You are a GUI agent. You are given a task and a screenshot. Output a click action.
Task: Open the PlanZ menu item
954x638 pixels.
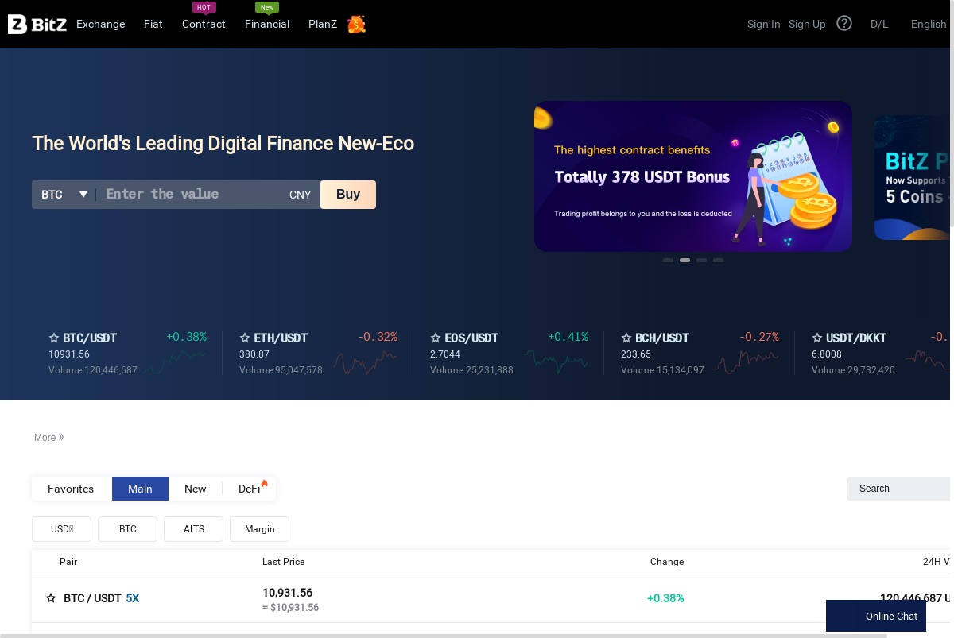click(x=323, y=24)
